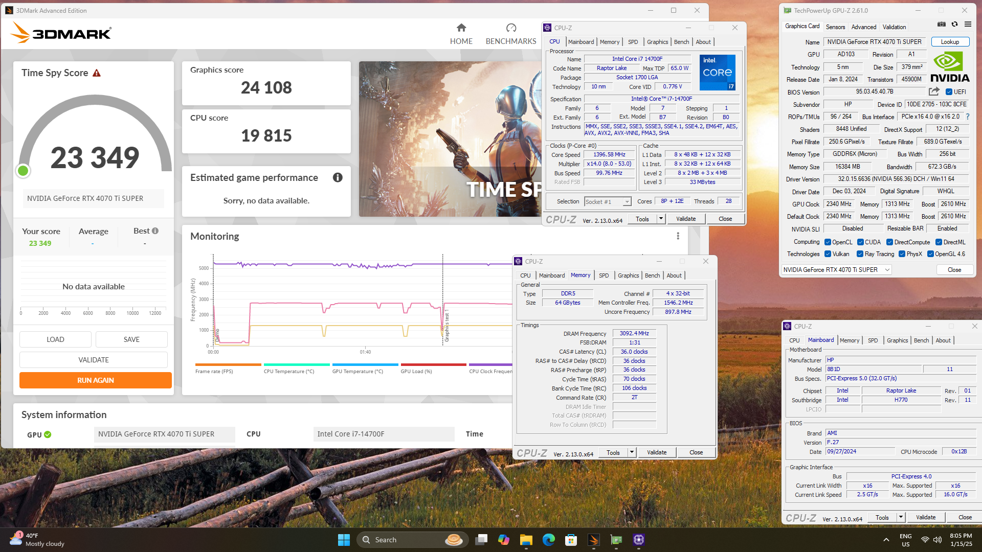Toggle the PhysX checkbox
Screen dimensions: 982x552
point(902,254)
